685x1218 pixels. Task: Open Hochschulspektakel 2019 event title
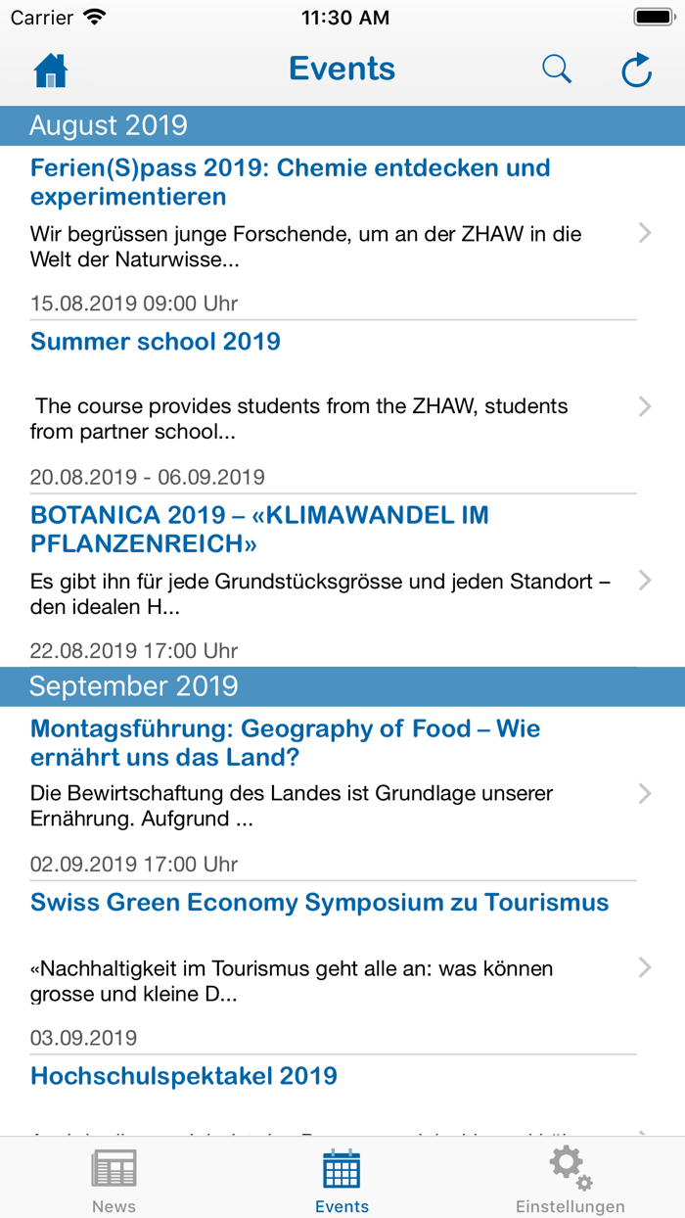[x=184, y=1076]
